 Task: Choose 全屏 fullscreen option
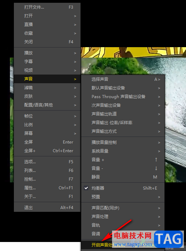[47, 142]
